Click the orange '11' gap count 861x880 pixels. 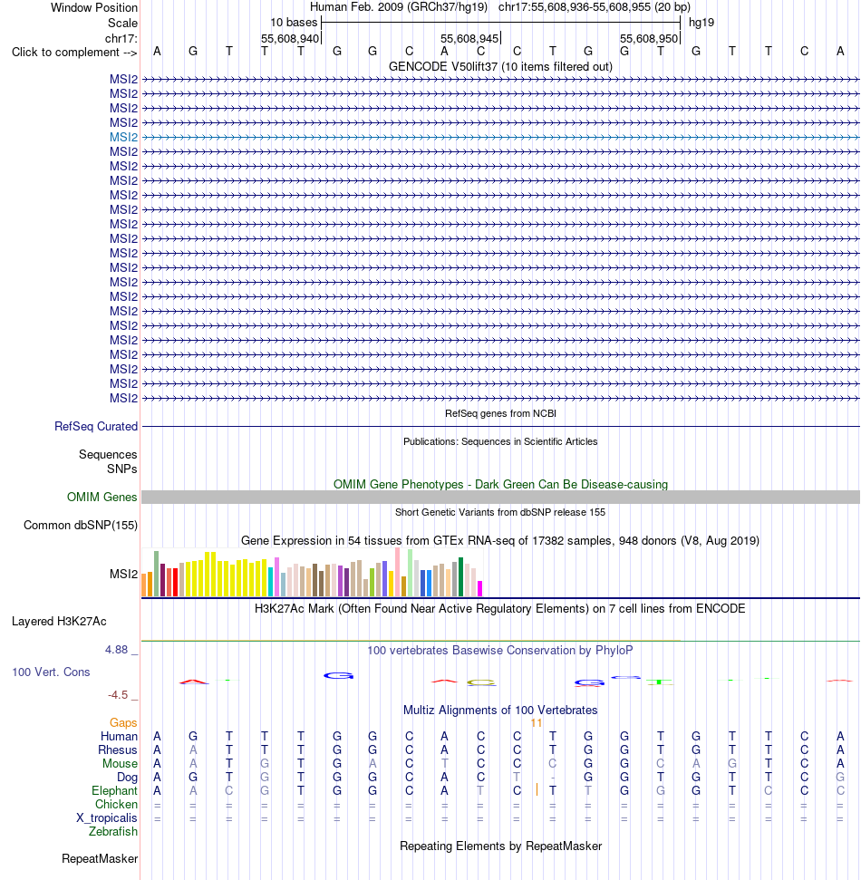tap(536, 723)
